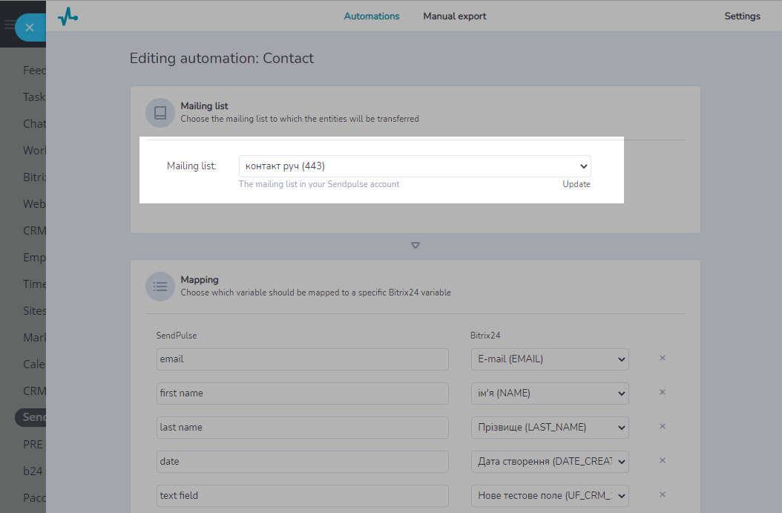Open the Прізвище (LAST_NAME) dropdown
This screenshot has height=513, width=782.
click(550, 428)
